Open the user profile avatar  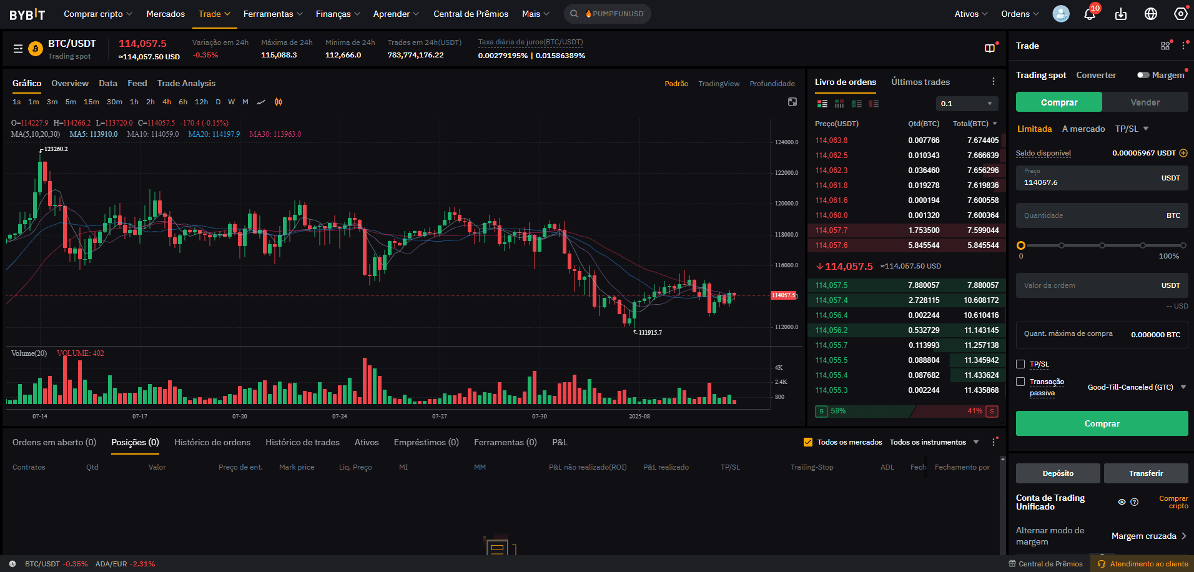1061,14
